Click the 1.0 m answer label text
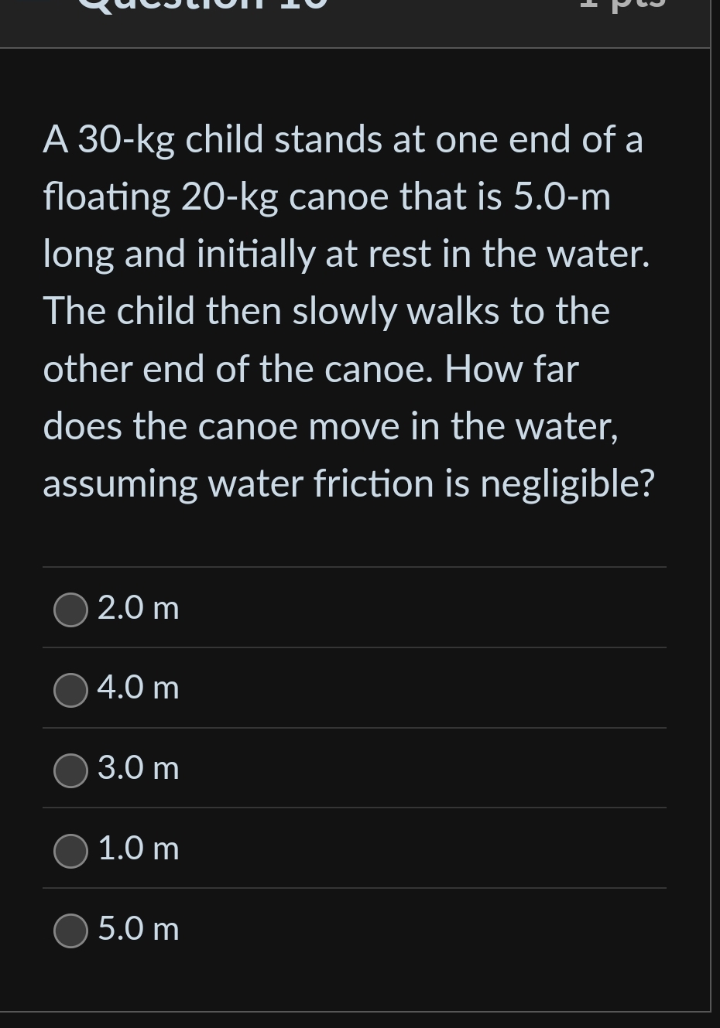This screenshot has height=1028, width=720. click(x=137, y=849)
